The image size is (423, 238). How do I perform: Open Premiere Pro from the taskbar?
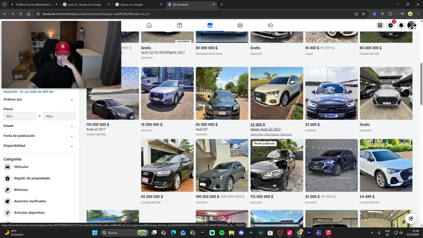click(309, 233)
